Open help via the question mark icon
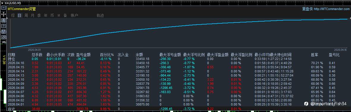The width and height of the screenshot is (351, 112). 3,26
